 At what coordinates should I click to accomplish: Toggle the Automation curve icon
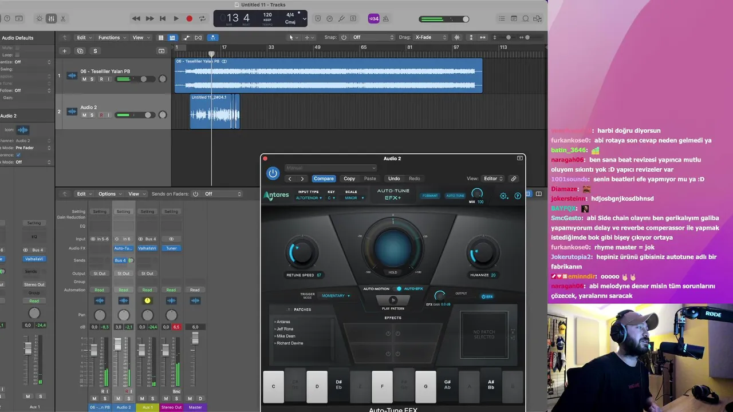(x=186, y=38)
